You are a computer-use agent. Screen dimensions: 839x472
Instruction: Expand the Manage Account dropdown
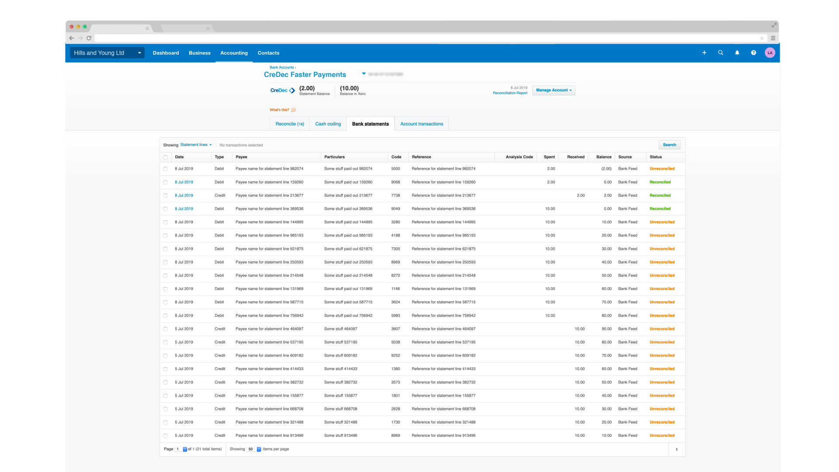(553, 90)
